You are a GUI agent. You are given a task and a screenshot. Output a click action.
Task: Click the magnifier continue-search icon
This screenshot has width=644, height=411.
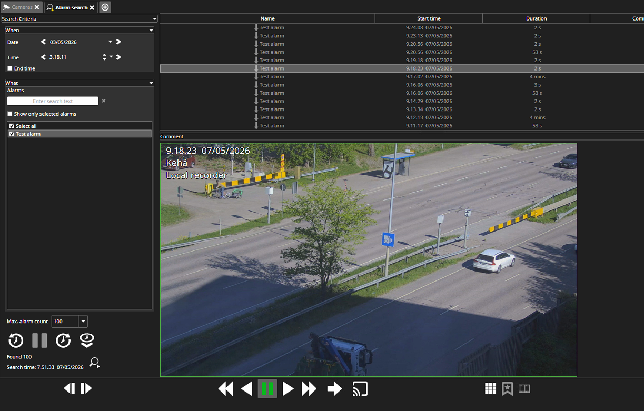click(x=95, y=362)
